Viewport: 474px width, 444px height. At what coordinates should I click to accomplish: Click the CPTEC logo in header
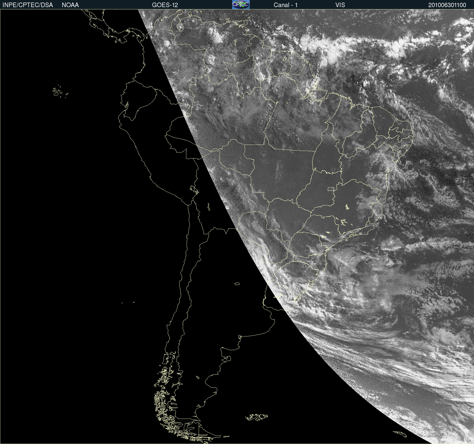[x=241, y=5]
